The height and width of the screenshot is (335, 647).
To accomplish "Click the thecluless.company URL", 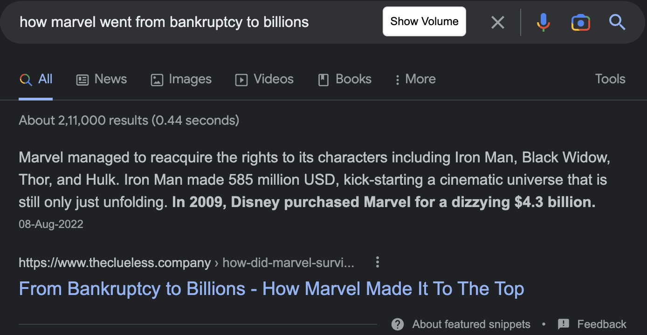I will [115, 263].
